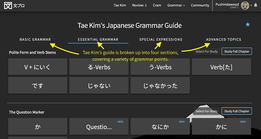261x139 pixels.
Task: Click the Bunpro logo icon
Action: pyautogui.click(x=8, y=6)
